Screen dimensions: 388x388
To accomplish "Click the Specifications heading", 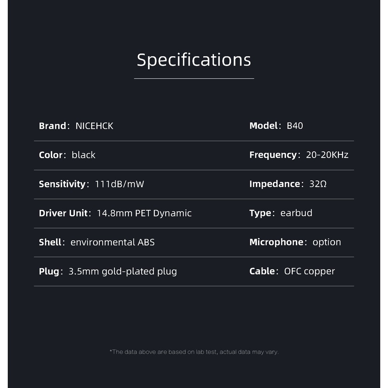I will click(x=194, y=60).
